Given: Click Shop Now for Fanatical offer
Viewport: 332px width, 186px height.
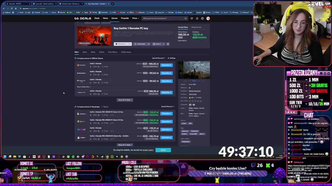Looking at the screenshot, I should click(167, 65).
